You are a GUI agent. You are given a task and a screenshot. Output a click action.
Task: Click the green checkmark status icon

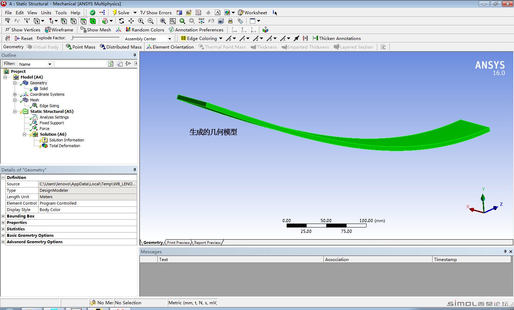coord(92,12)
